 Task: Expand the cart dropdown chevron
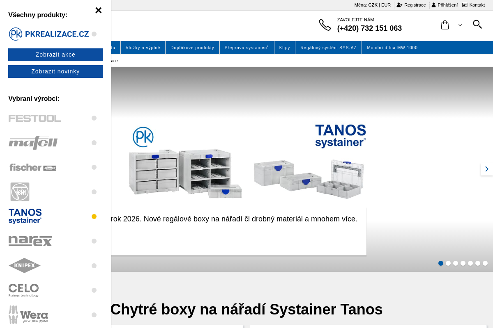460,25
